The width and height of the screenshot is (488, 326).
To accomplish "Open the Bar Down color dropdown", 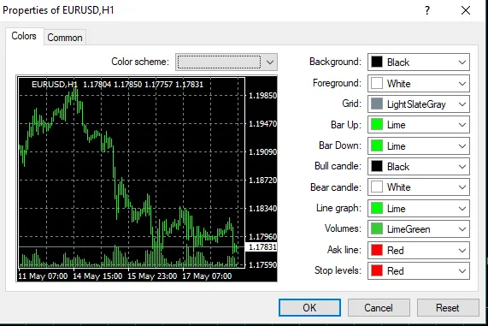I will [x=418, y=145].
